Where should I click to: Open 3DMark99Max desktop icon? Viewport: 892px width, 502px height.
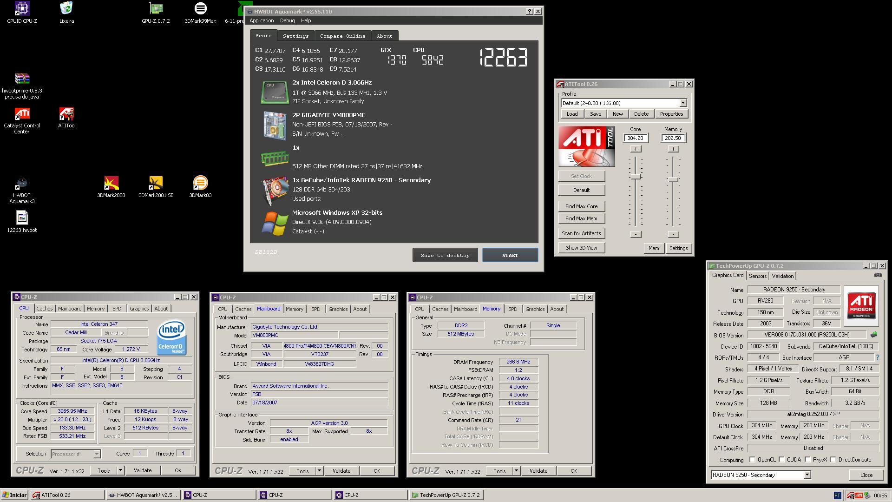200,12
